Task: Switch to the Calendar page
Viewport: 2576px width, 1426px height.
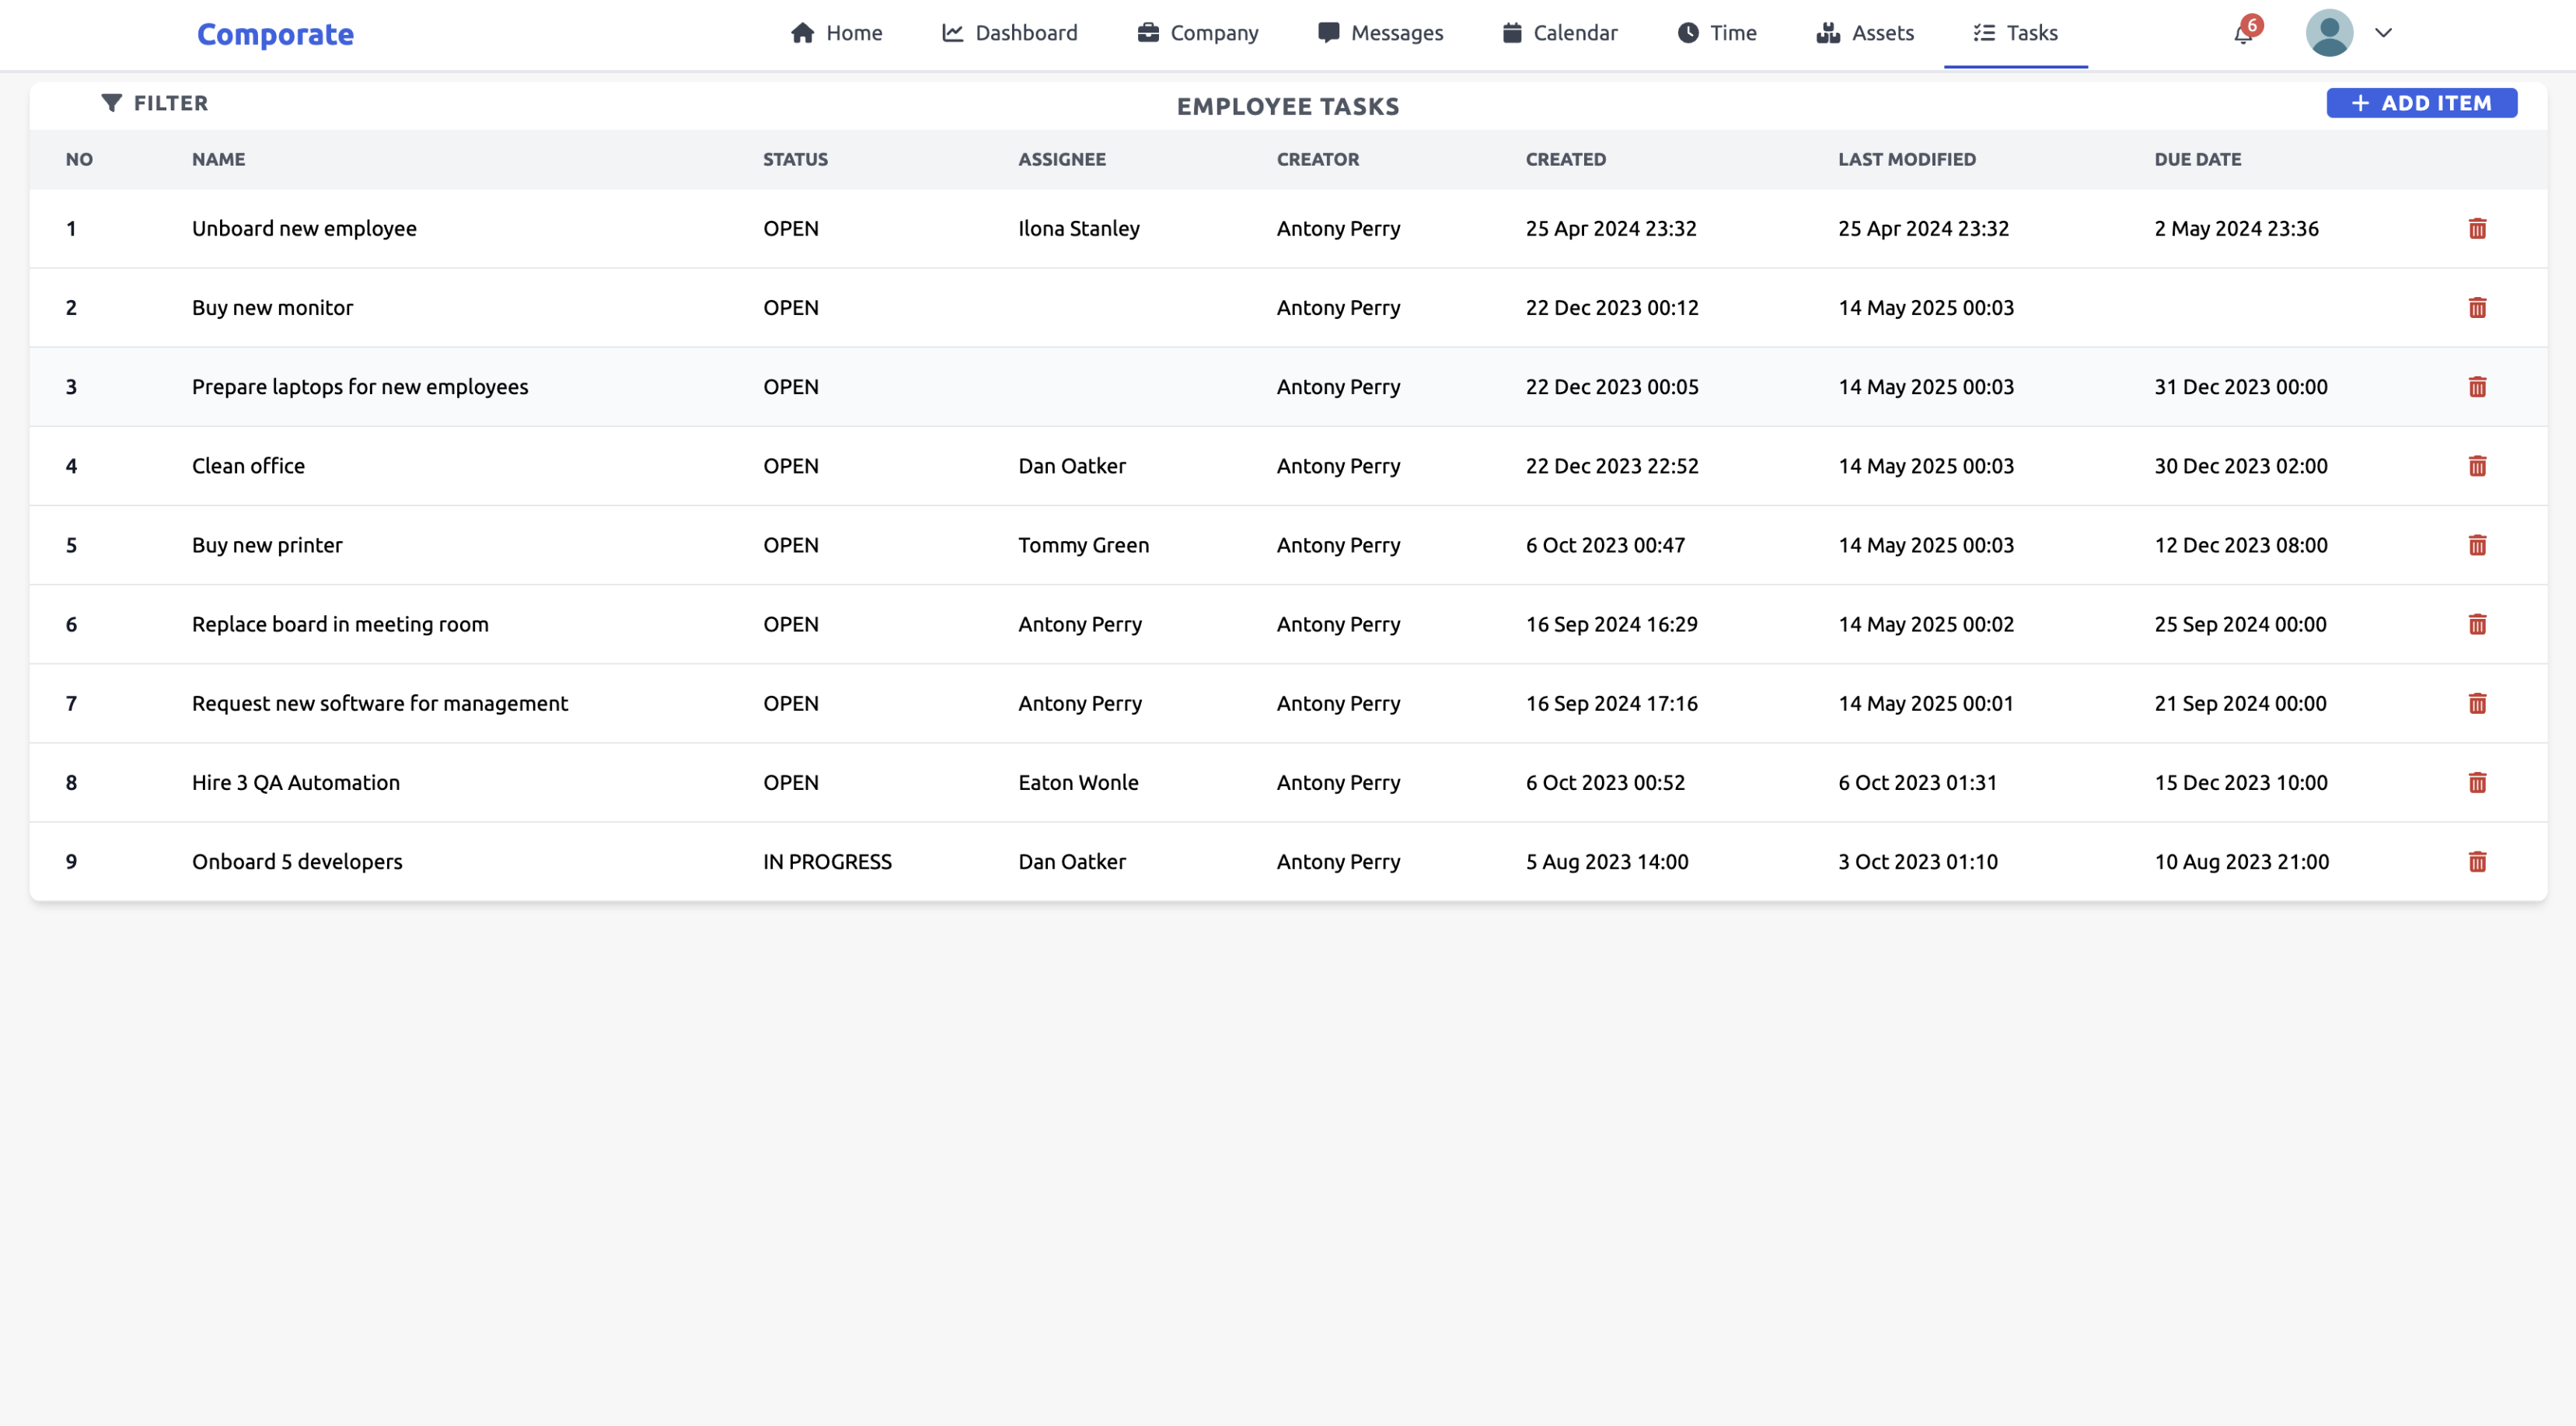Action: [1559, 33]
